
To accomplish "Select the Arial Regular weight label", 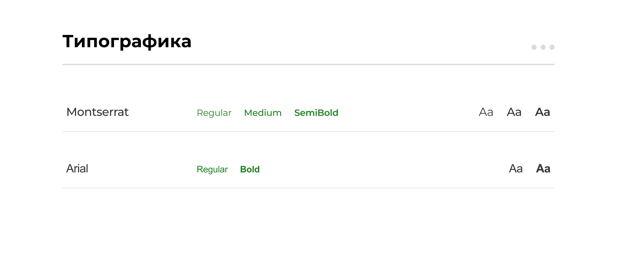I will point(212,169).
